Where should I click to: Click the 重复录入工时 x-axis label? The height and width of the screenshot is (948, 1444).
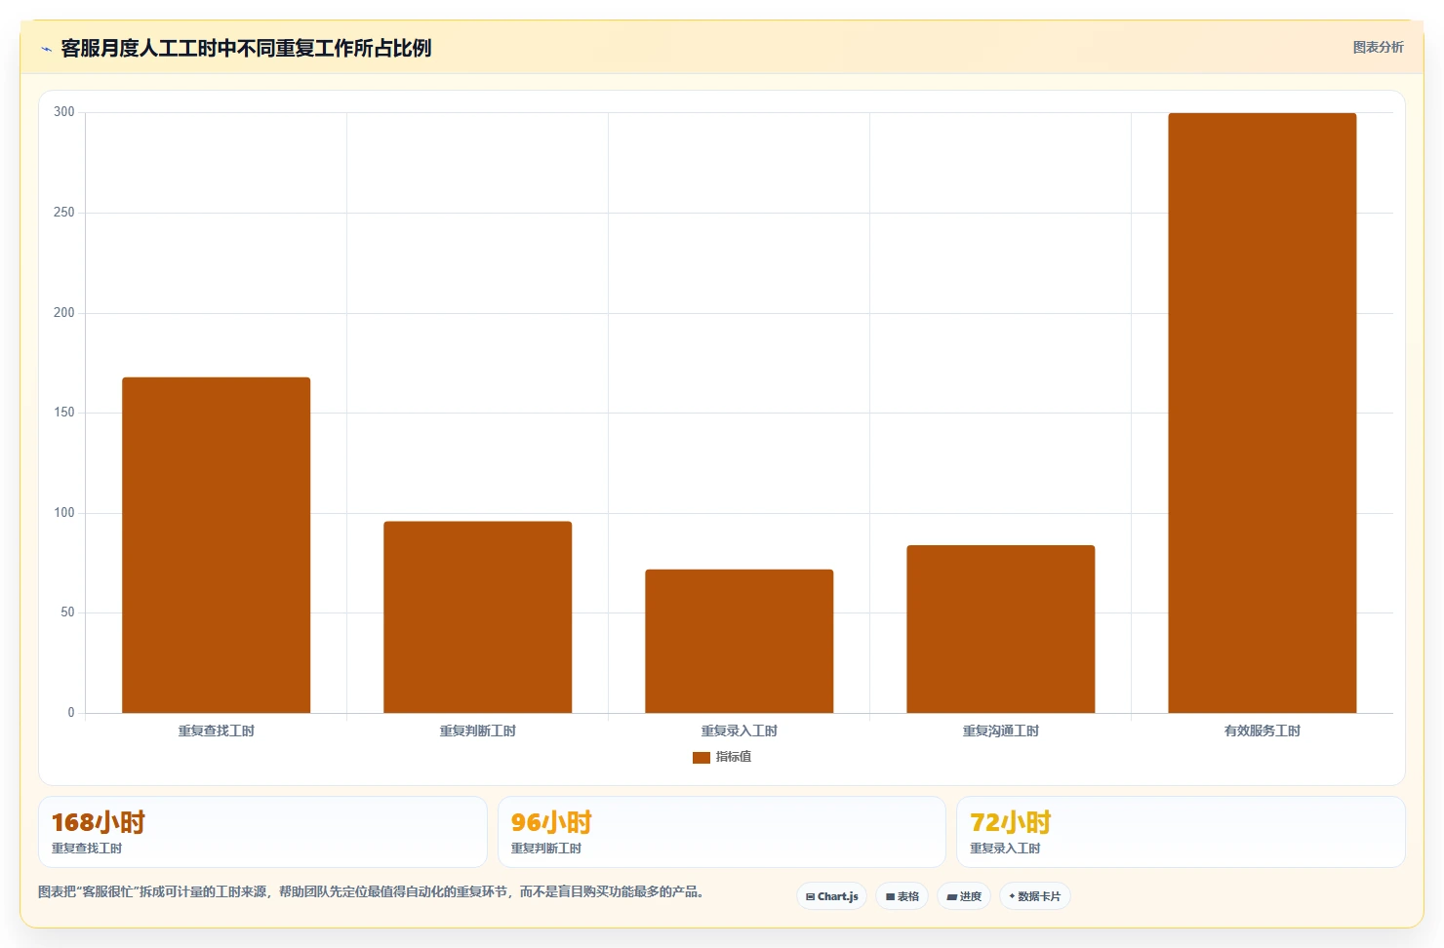coord(739,731)
